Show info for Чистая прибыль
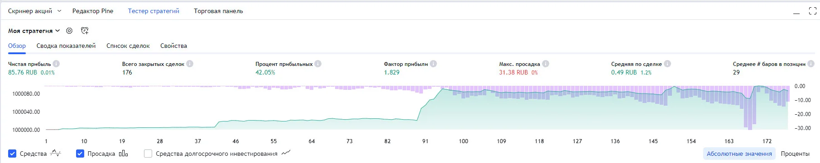The width and height of the screenshot is (820, 163). pyautogui.click(x=56, y=64)
